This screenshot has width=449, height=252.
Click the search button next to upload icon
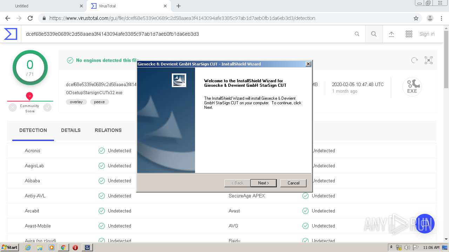coord(374,34)
